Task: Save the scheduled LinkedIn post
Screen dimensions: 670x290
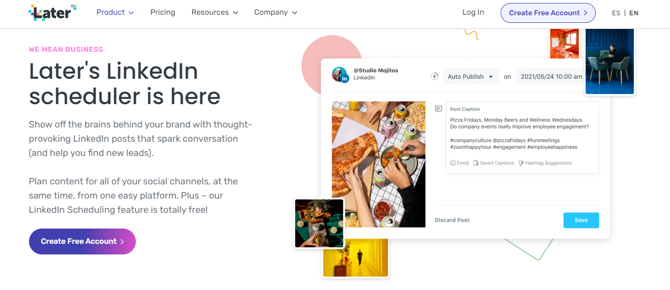Action: click(x=581, y=220)
